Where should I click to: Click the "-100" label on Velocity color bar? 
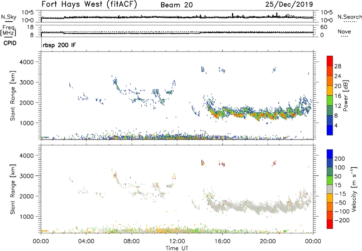342,212
